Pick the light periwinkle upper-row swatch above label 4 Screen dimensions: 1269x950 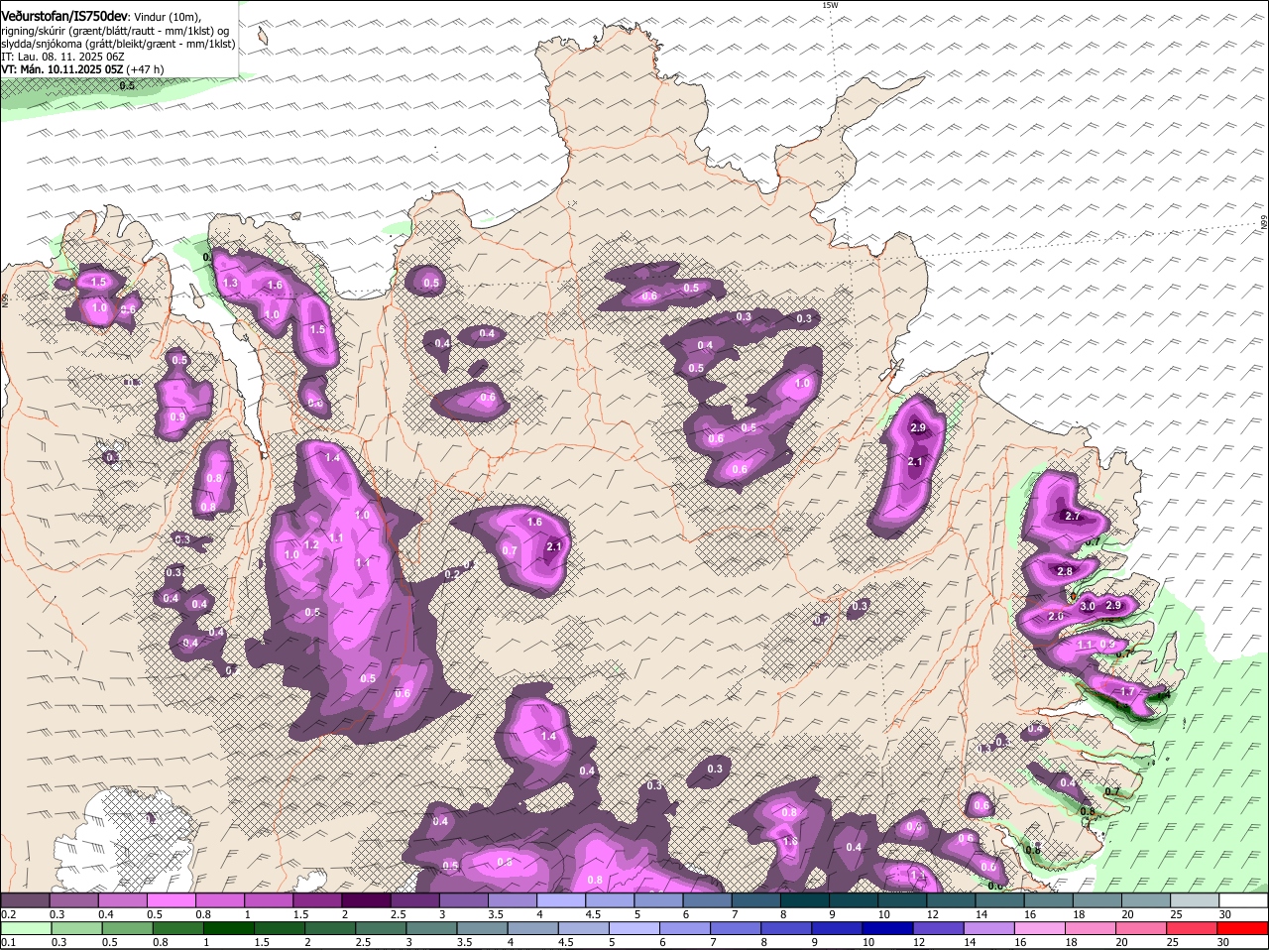coord(561,899)
